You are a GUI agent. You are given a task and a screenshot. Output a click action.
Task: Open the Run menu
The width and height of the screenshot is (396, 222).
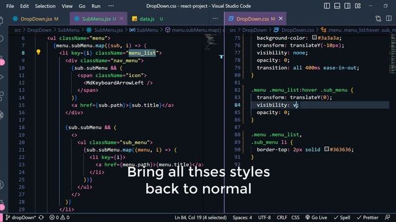click(x=96, y=6)
